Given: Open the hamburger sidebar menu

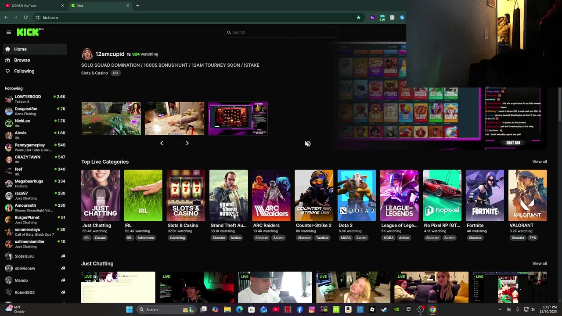Looking at the screenshot, I should click(x=8, y=32).
